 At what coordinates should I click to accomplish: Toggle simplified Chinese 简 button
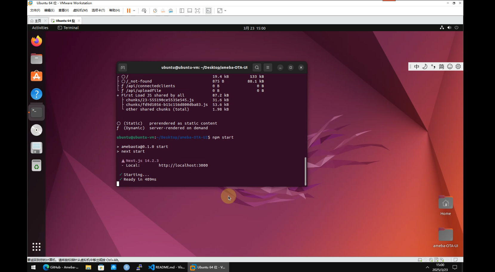(442, 67)
